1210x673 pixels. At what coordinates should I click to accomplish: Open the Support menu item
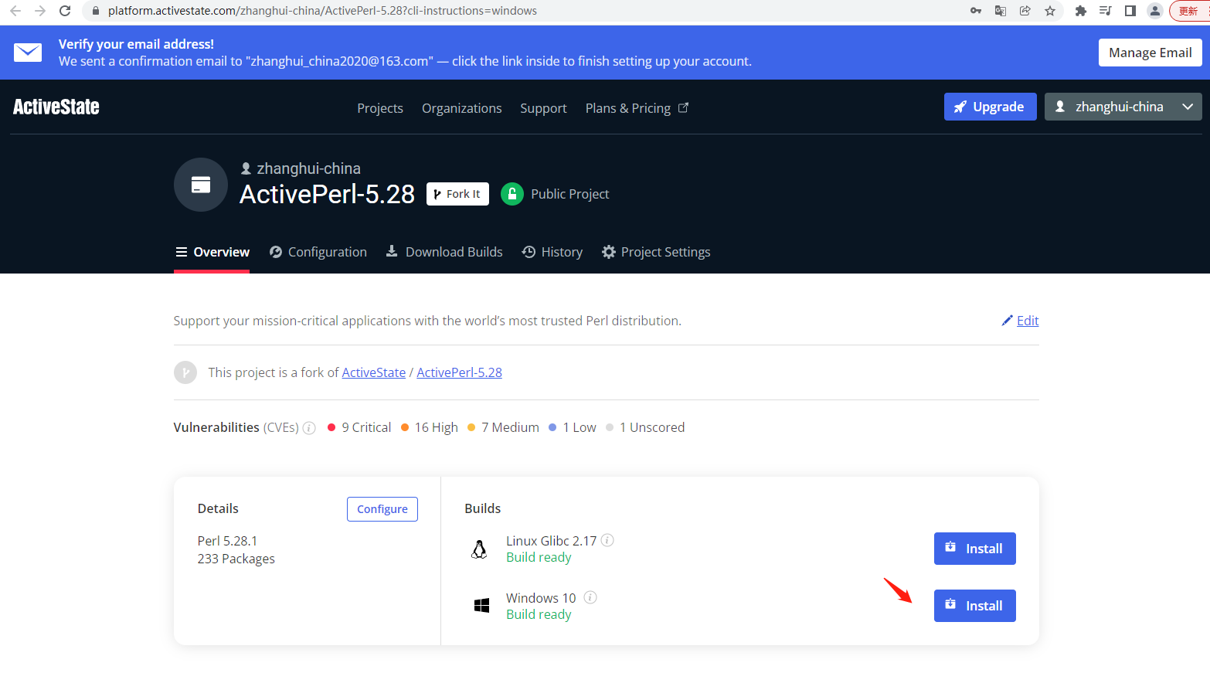tap(543, 108)
